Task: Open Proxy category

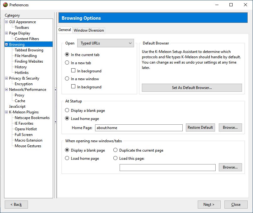Action: coord(19,95)
